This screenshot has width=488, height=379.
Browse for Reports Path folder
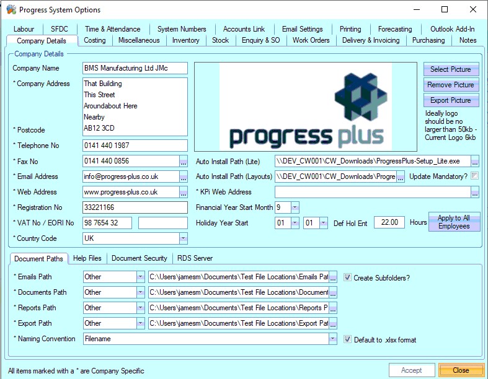click(x=333, y=308)
